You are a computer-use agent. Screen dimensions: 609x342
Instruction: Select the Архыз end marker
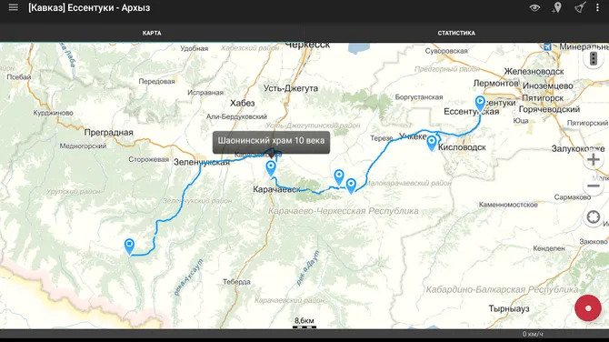point(129,246)
